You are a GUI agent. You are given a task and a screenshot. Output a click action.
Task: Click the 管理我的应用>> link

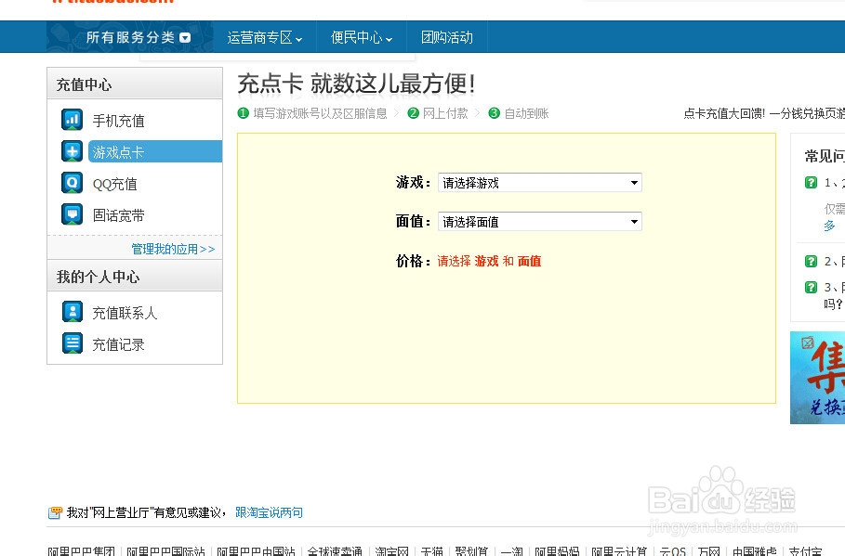(x=173, y=249)
